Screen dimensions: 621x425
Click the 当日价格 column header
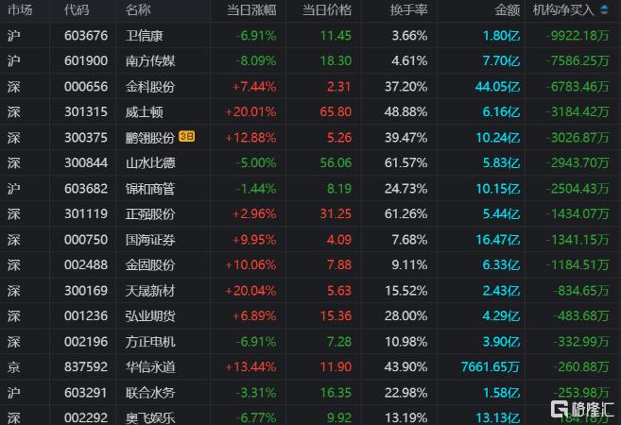point(327,10)
